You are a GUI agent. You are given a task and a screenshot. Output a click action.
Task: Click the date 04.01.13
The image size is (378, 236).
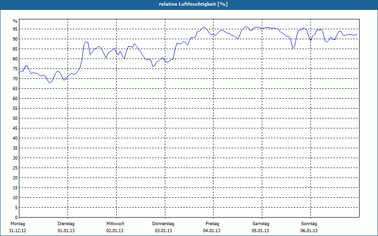point(212,231)
